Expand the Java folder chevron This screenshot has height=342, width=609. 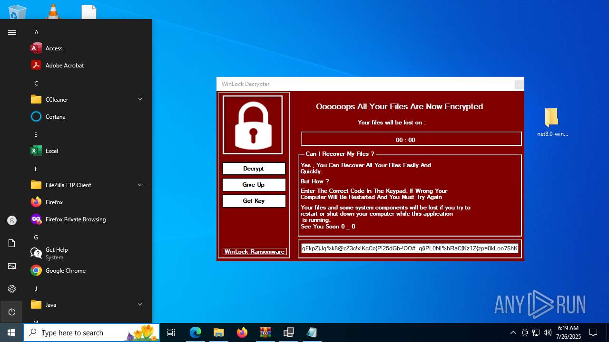(x=140, y=305)
